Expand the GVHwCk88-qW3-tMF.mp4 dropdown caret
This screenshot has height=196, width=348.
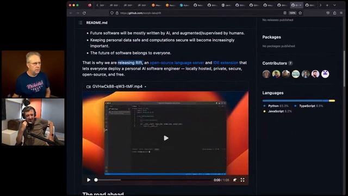coord(145,87)
